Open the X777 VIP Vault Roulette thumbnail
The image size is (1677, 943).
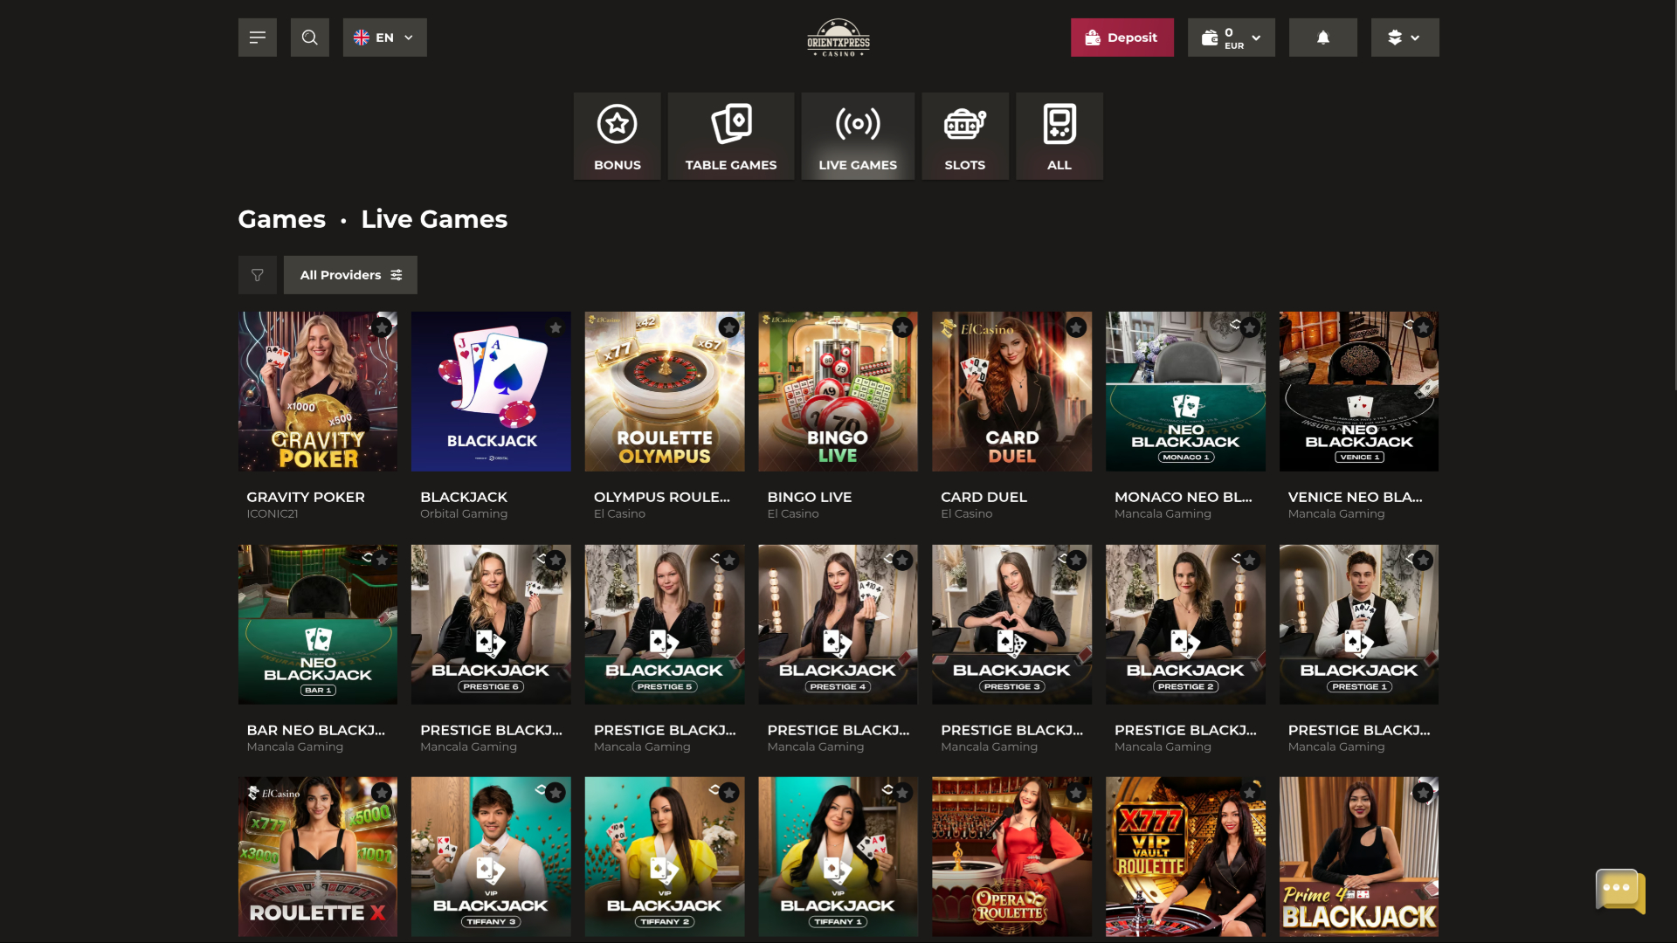[1185, 857]
